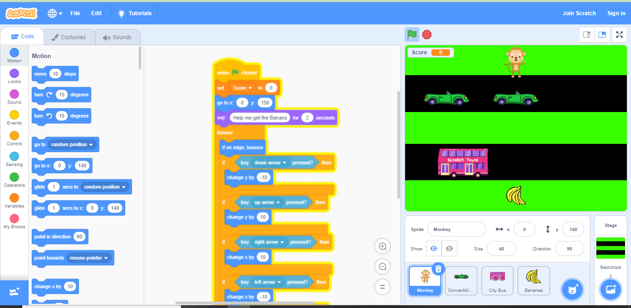
Task: Click the 'point in direction 90' block
Action: pyautogui.click(x=60, y=237)
